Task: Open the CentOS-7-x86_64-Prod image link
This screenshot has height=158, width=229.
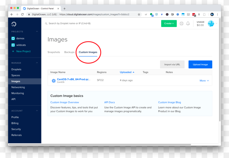Action: coord(74,79)
